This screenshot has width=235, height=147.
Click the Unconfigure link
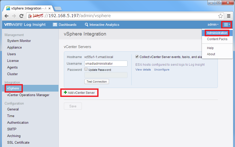162,70
